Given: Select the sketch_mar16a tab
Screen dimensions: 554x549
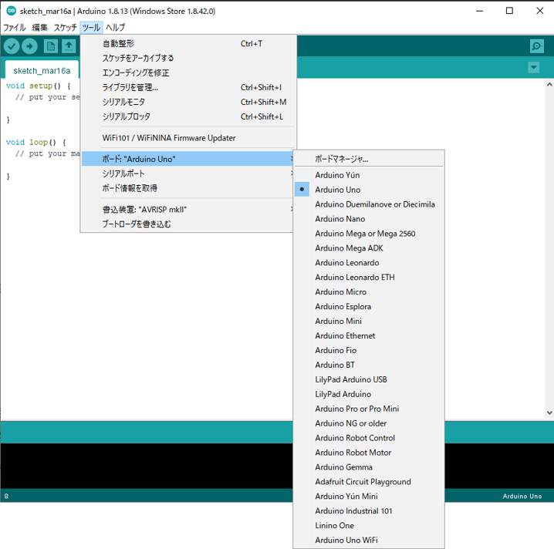Looking at the screenshot, I should (x=42, y=71).
